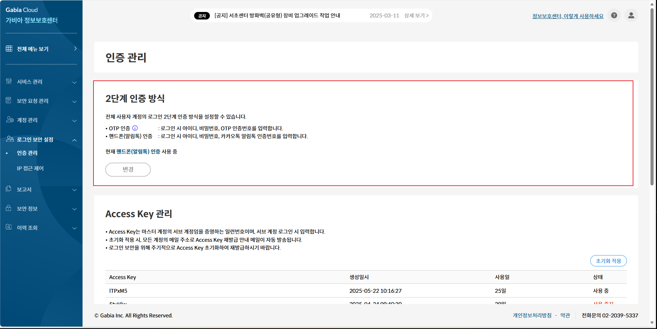Click the grid icon beside 전체 메뉴 보기
Image resolution: width=657 pixels, height=329 pixels.
pos(9,49)
